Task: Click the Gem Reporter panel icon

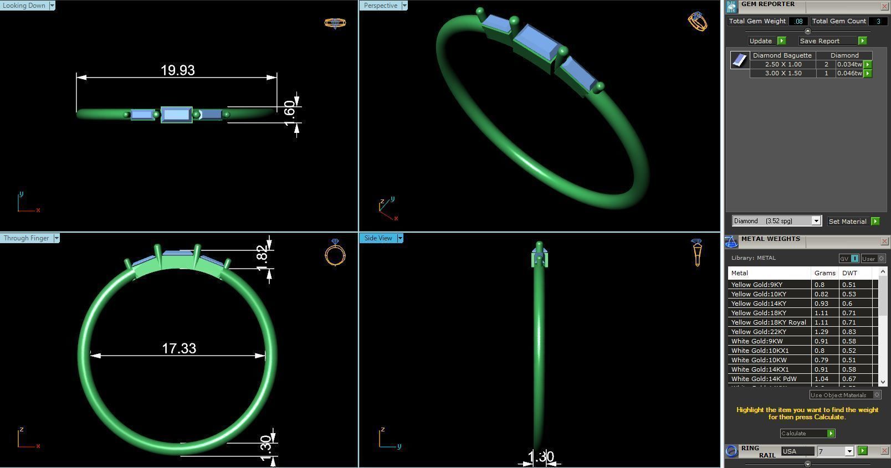Action: (731, 7)
